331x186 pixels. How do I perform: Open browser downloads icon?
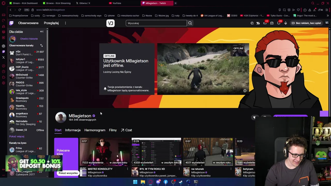click(314, 10)
